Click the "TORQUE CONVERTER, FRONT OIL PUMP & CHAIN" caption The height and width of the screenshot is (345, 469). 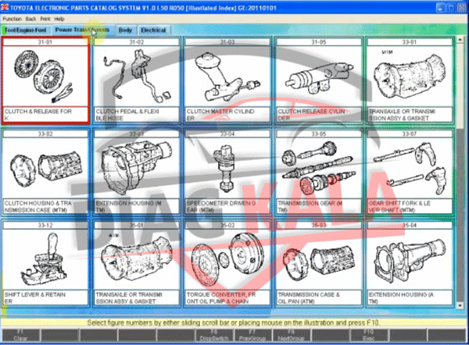[x=221, y=298]
